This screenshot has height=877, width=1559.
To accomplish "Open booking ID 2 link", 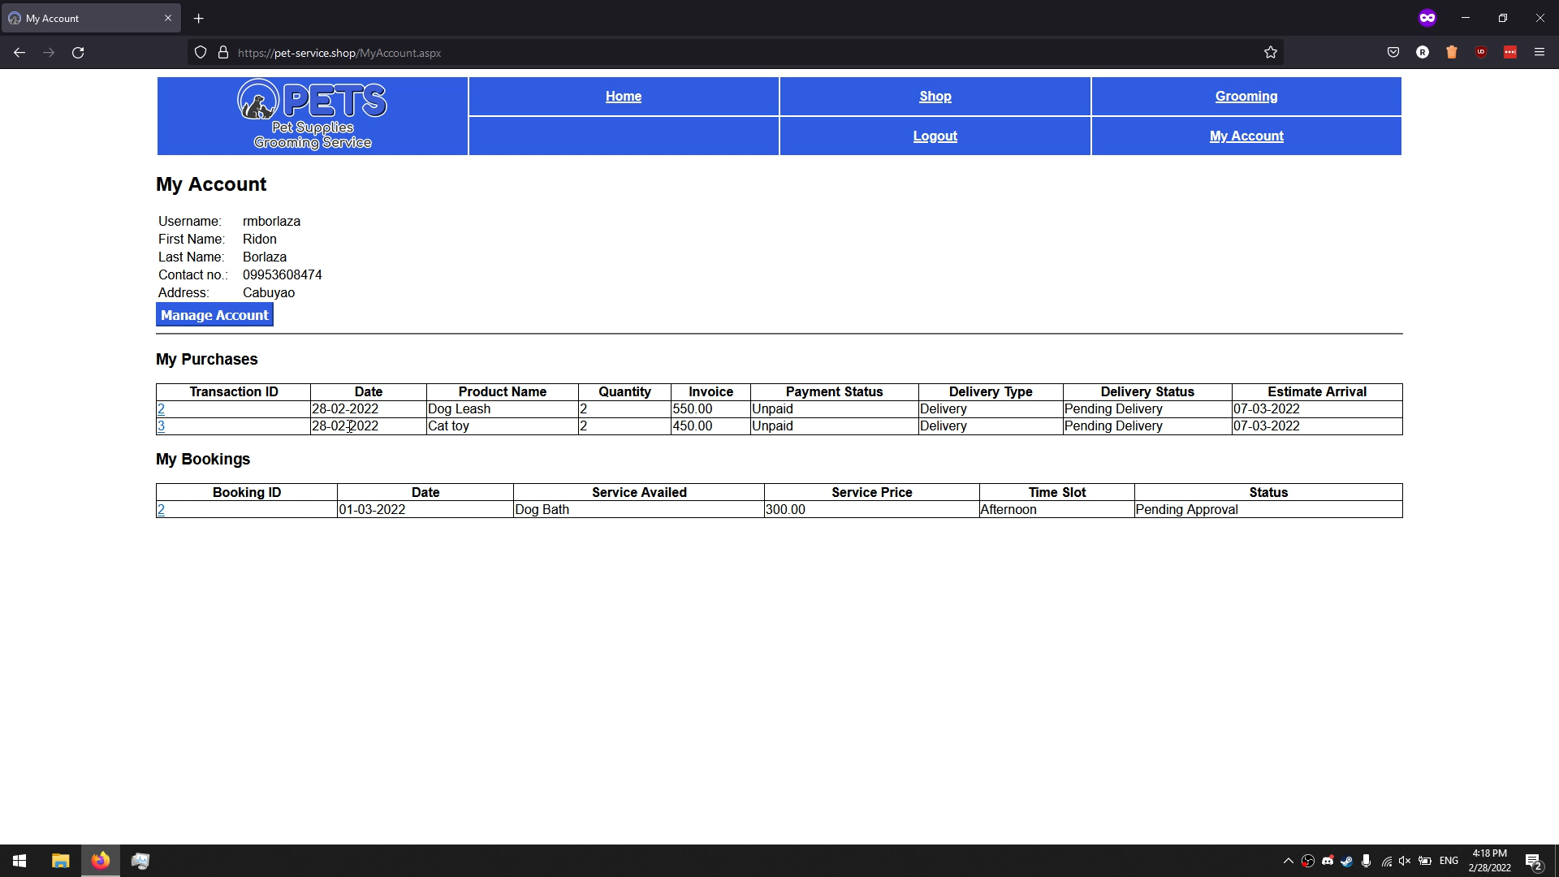I will [x=161, y=510].
